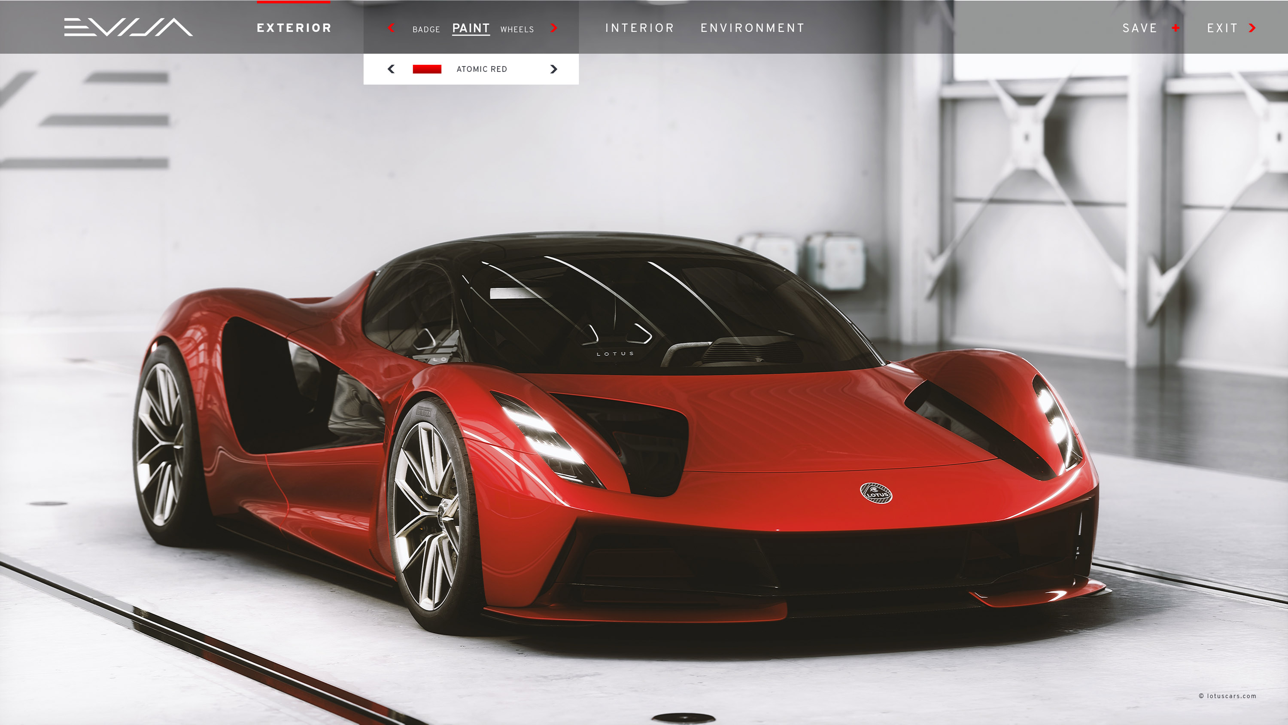
Task: Click the PAINT sub-option under Exterior
Action: (x=471, y=28)
